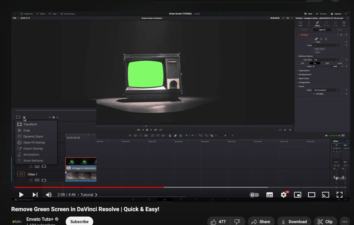Select the Tight keyer mode
Image resolution: width=354 pixels, height=225 pixels.
(327, 63)
